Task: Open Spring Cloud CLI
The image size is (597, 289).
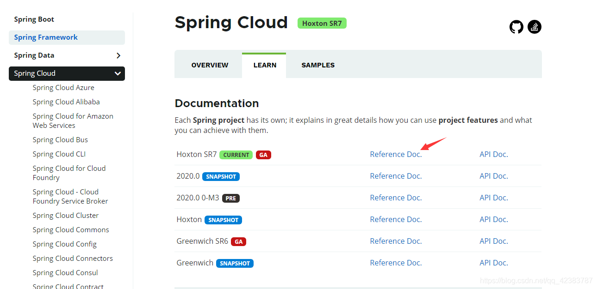Action: click(59, 154)
